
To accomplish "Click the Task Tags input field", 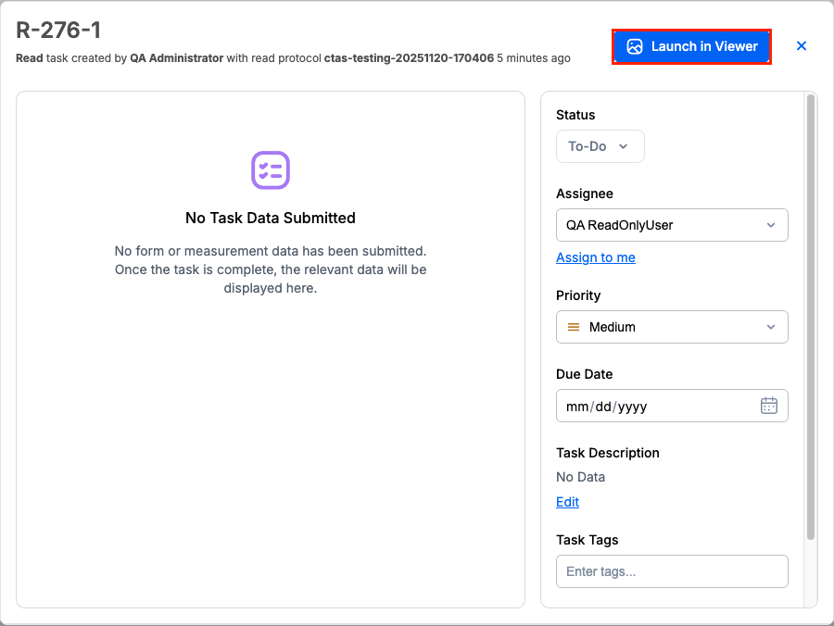I will [671, 570].
